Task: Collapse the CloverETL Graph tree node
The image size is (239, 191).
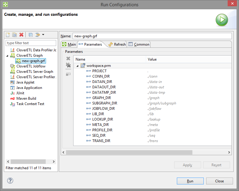Action: [7, 56]
